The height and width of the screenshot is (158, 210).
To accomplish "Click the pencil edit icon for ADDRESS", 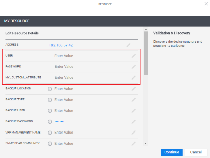I will [x=129, y=45].
